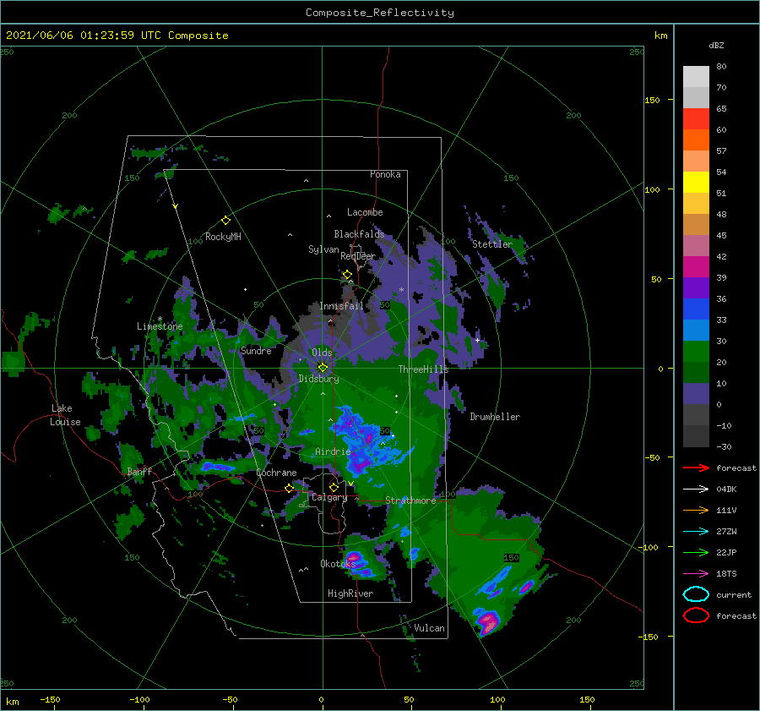The width and height of the screenshot is (760, 711).
Task: Click the bright green 30 dBZ legend swatch
Action: tap(696, 351)
